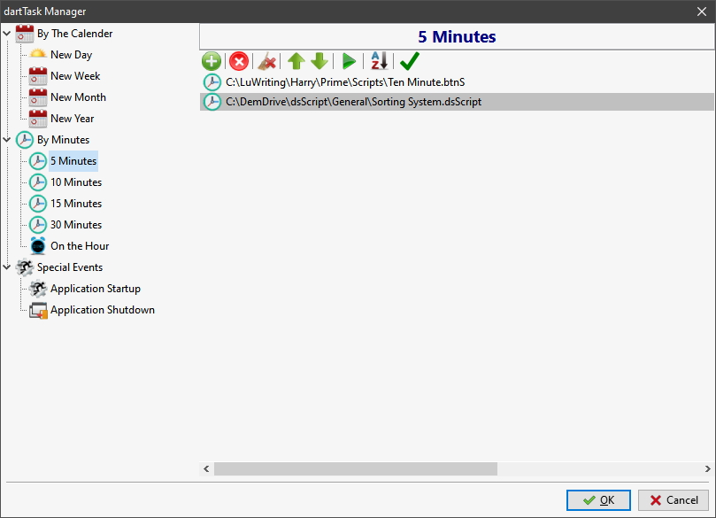Choose New Year in the tree
The width and height of the screenshot is (716, 518).
(73, 119)
